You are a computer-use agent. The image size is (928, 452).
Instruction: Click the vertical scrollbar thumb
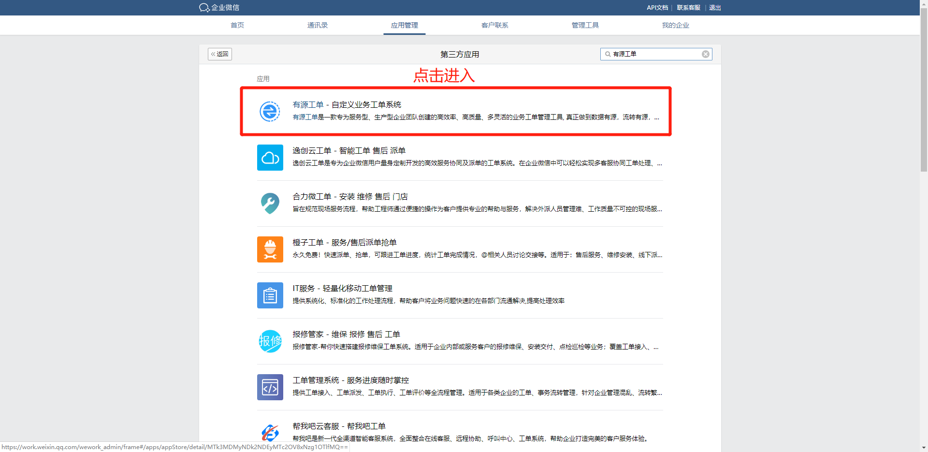(x=924, y=90)
